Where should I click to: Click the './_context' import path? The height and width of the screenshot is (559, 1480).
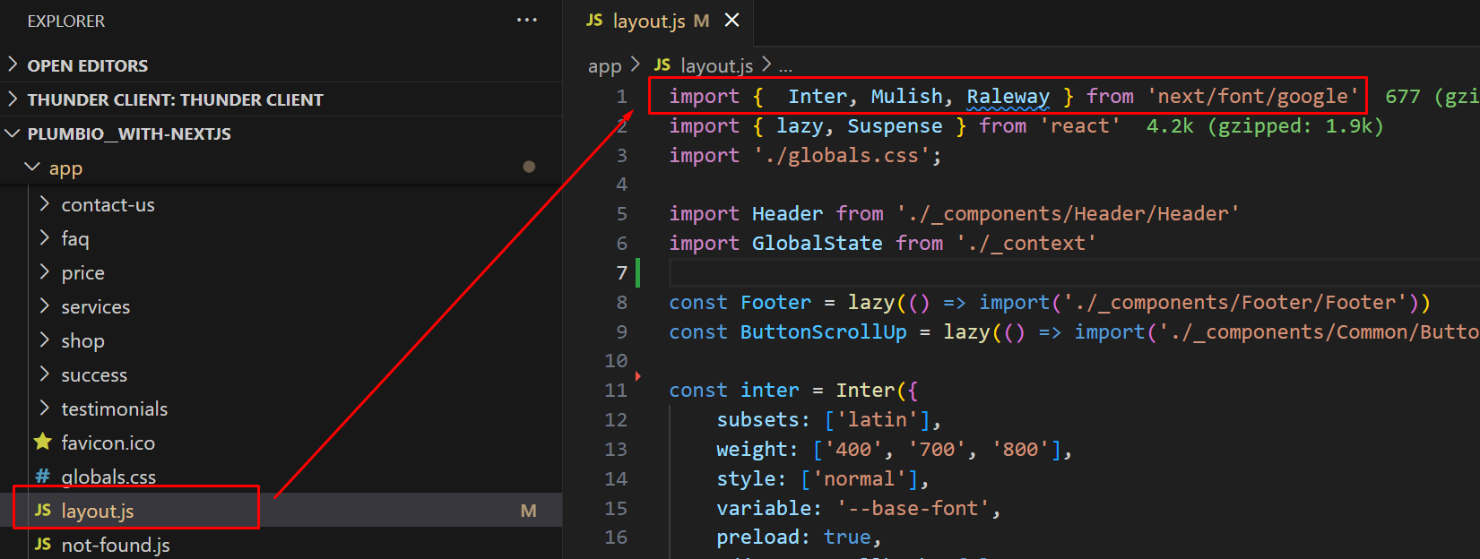pyautogui.click(x=1026, y=243)
